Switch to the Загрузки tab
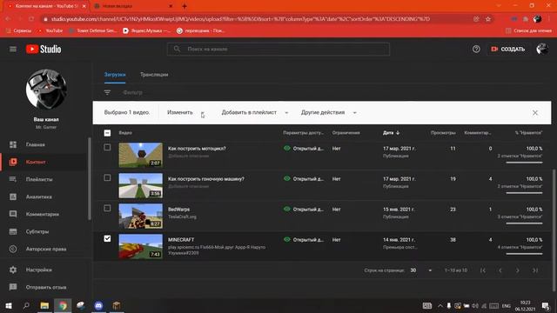The image size is (557, 313). (115, 75)
